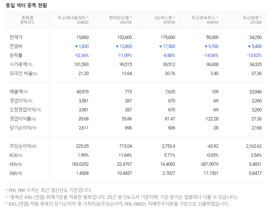Click the 주당순이익(원) row label
The width and height of the screenshot is (269, 214).
coord(23,146)
